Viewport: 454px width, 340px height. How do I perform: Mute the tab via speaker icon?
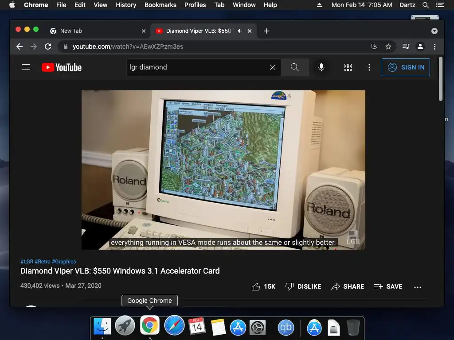point(240,31)
